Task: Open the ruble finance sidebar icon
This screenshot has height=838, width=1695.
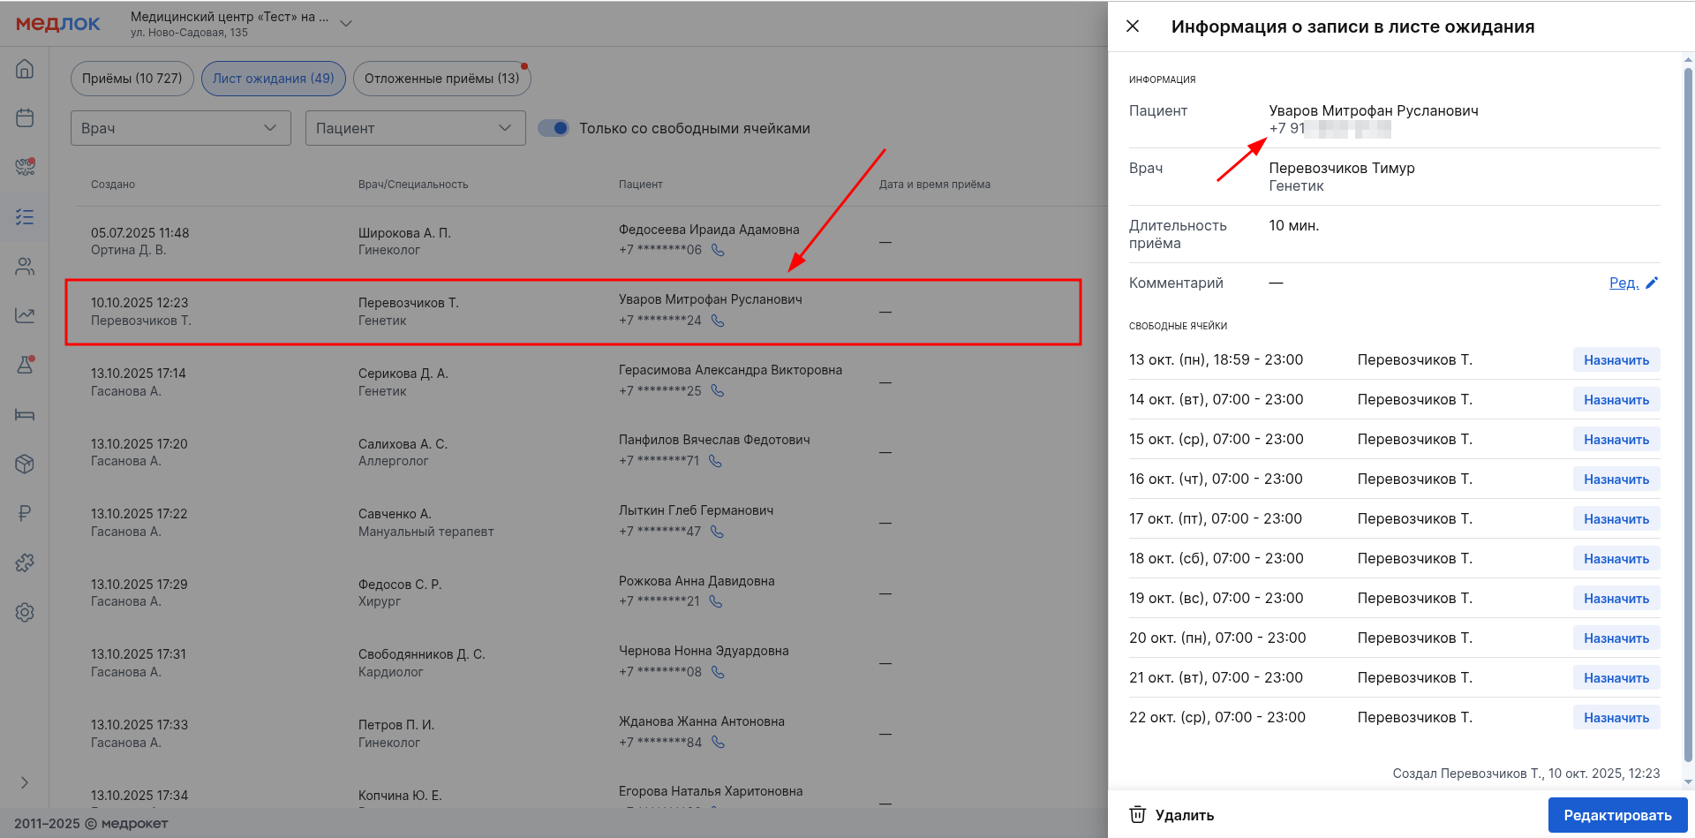Action: (x=25, y=513)
